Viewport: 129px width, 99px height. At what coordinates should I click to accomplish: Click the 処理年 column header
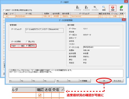point(47,14)
